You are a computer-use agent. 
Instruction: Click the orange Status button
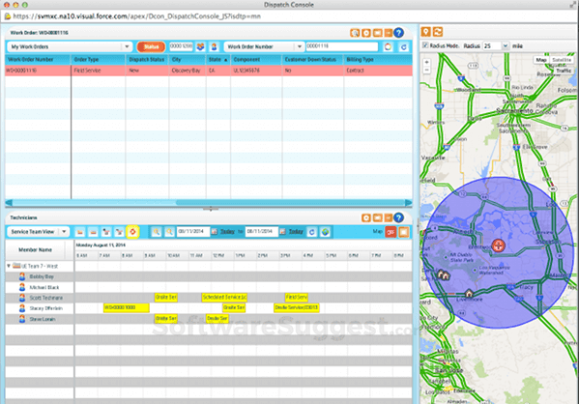(x=151, y=47)
